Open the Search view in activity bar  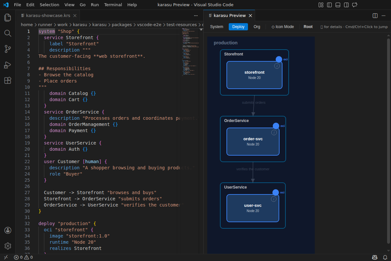point(8,33)
